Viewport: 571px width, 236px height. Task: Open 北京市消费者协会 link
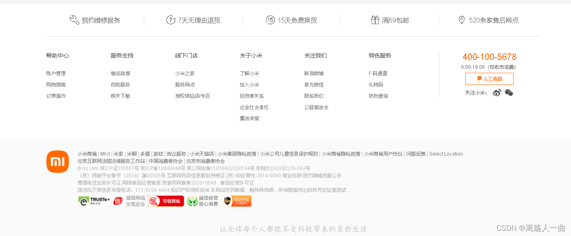click(x=206, y=161)
